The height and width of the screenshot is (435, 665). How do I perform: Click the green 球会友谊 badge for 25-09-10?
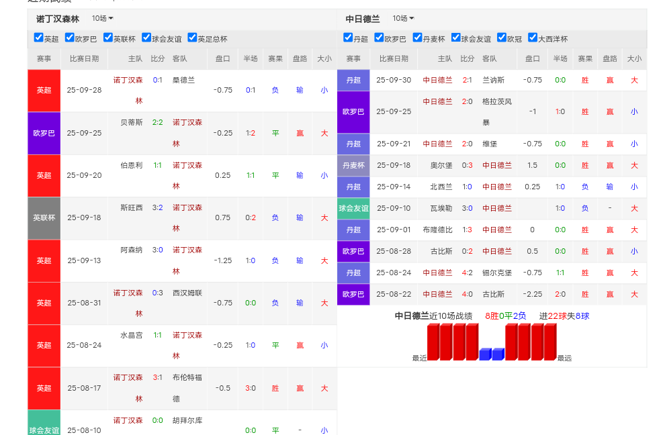(353, 208)
